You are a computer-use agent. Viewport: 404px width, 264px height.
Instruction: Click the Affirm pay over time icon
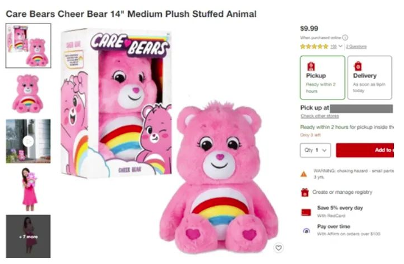coord(305,230)
